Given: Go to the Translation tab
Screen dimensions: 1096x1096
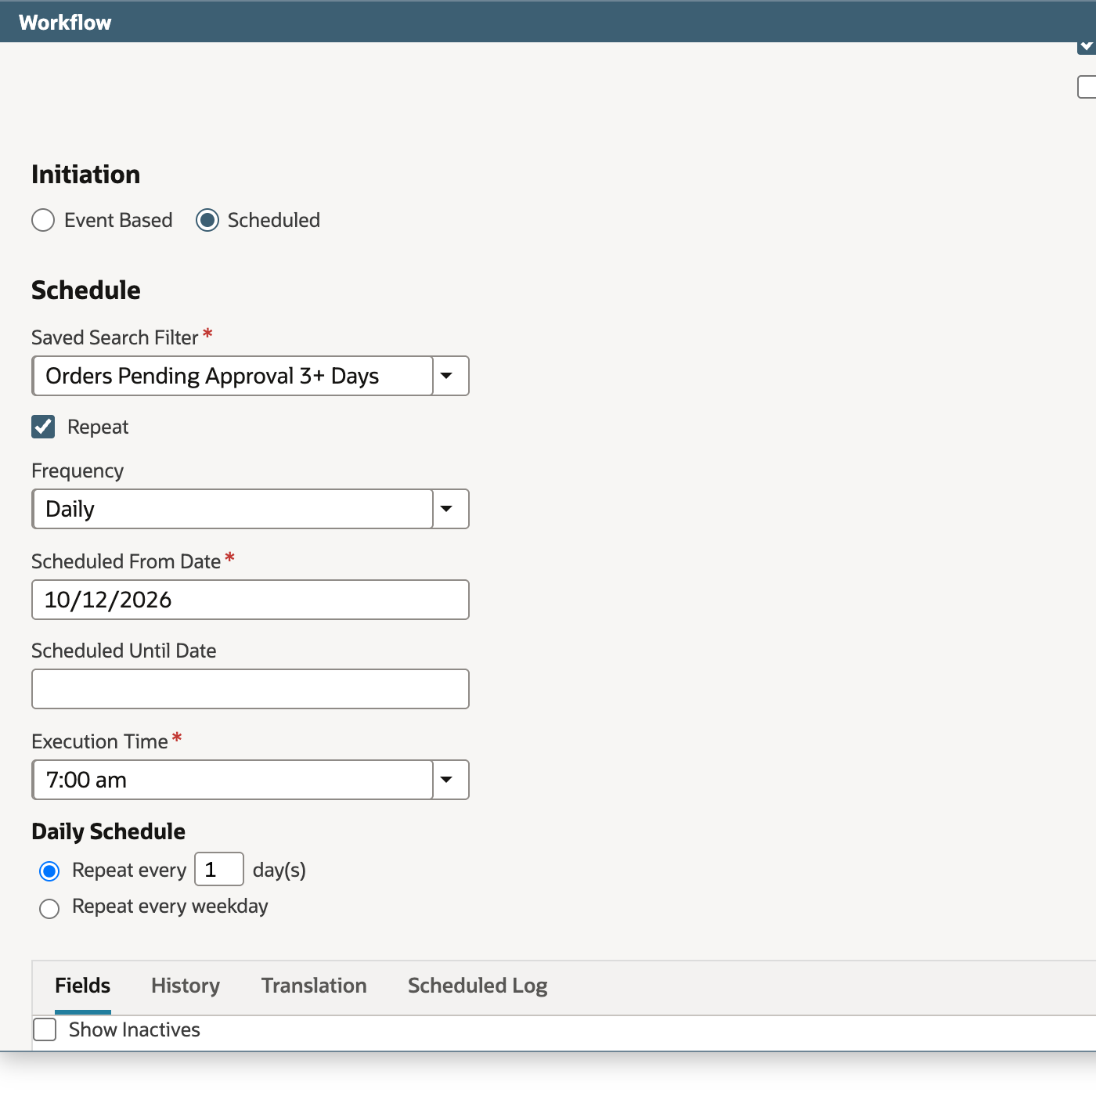Looking at the screenshot, I should (x=314, y=986).
